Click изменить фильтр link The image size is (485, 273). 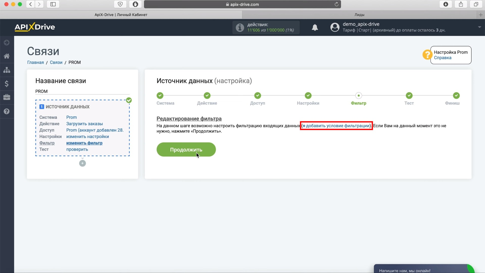point(84,143)
